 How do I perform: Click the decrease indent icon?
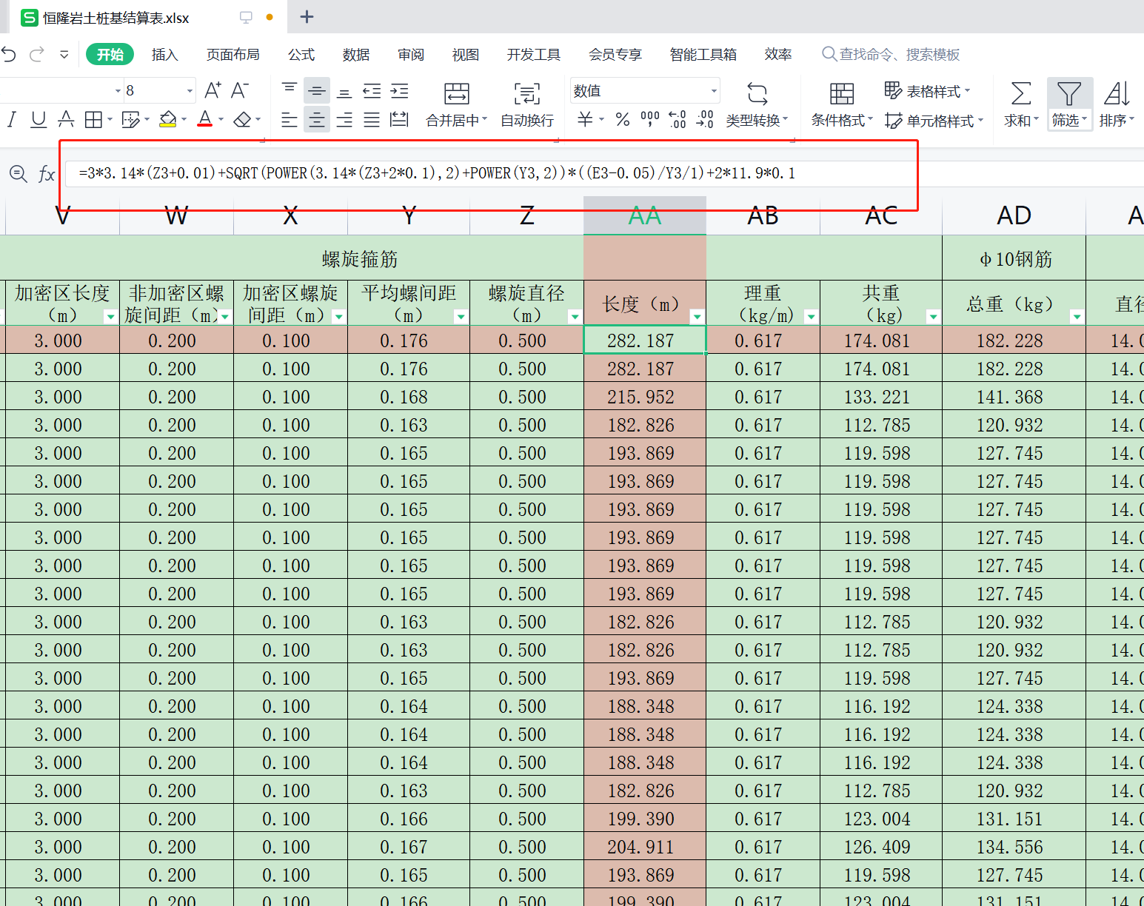[x=372, y=91]
